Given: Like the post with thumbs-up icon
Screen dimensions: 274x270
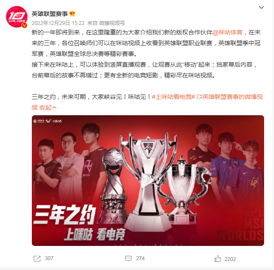Looking at the screenshot, I should tap(218, 259).
